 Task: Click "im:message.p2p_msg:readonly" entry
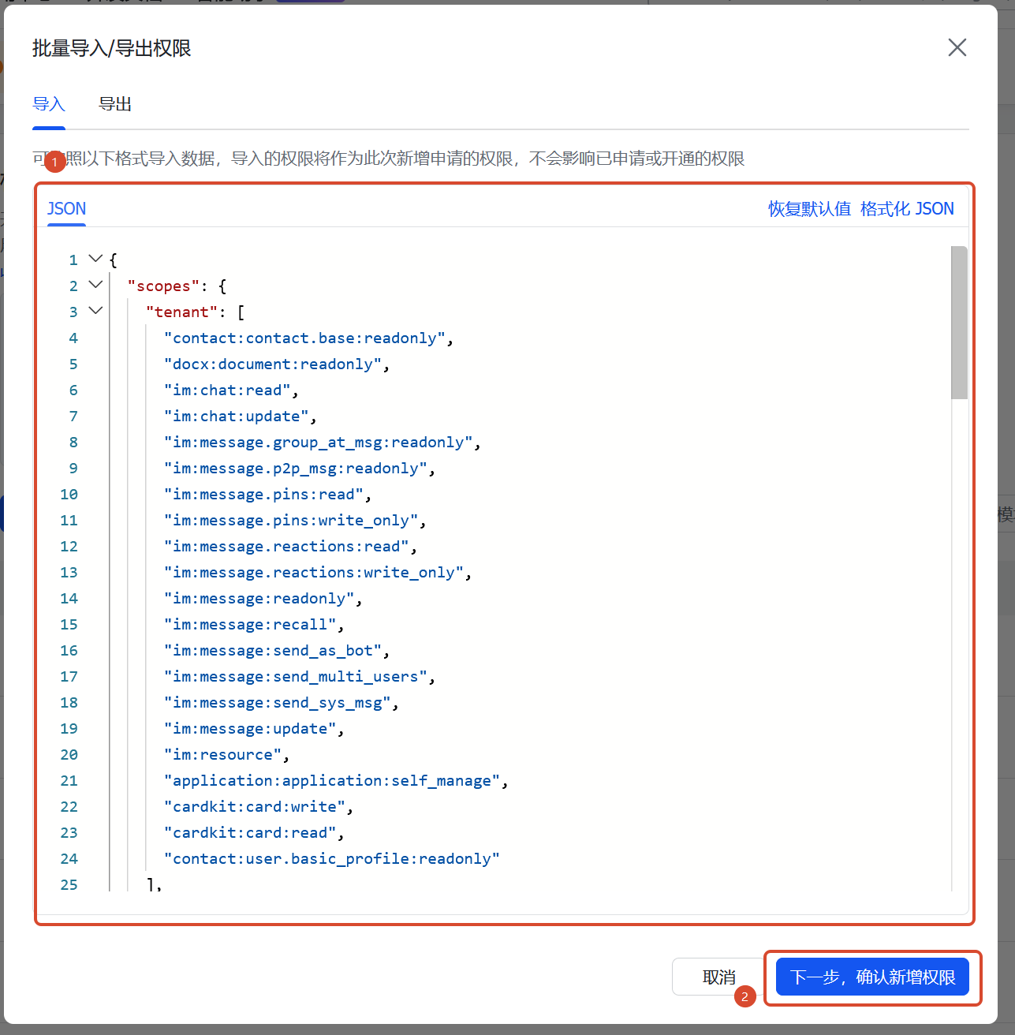[296, 469]
